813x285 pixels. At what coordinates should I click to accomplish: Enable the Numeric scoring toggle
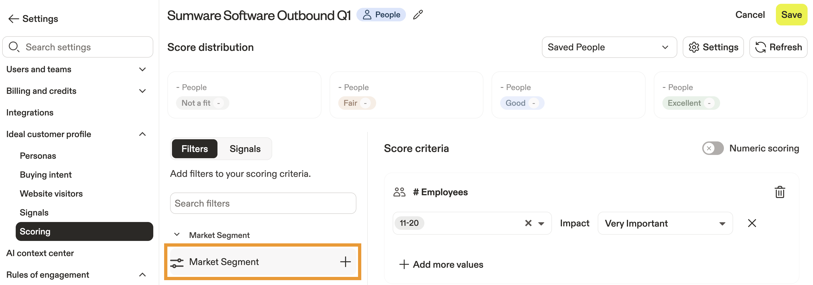coord(713,148)
